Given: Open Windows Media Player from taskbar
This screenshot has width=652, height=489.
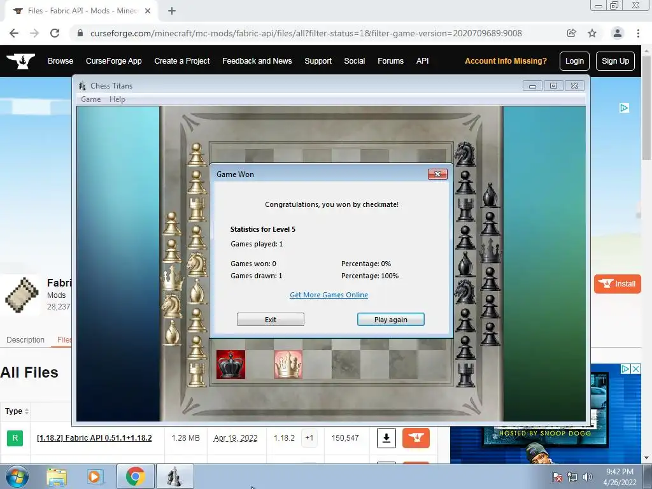Looking at the screenshot, I should [95, 476].
